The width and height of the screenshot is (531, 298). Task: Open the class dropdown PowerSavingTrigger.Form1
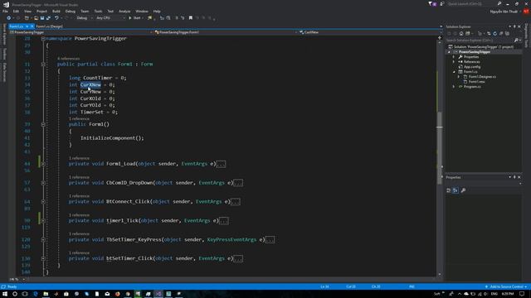click(226, 32)
